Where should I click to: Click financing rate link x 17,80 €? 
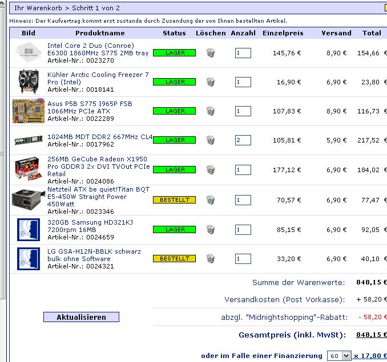(370, 356)
